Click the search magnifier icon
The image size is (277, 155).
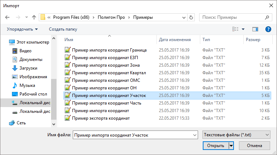267,17
